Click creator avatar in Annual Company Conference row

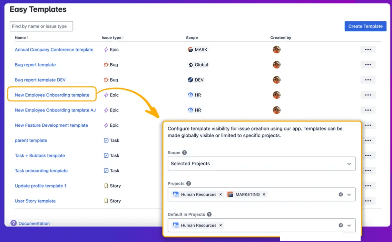point(276,50)
